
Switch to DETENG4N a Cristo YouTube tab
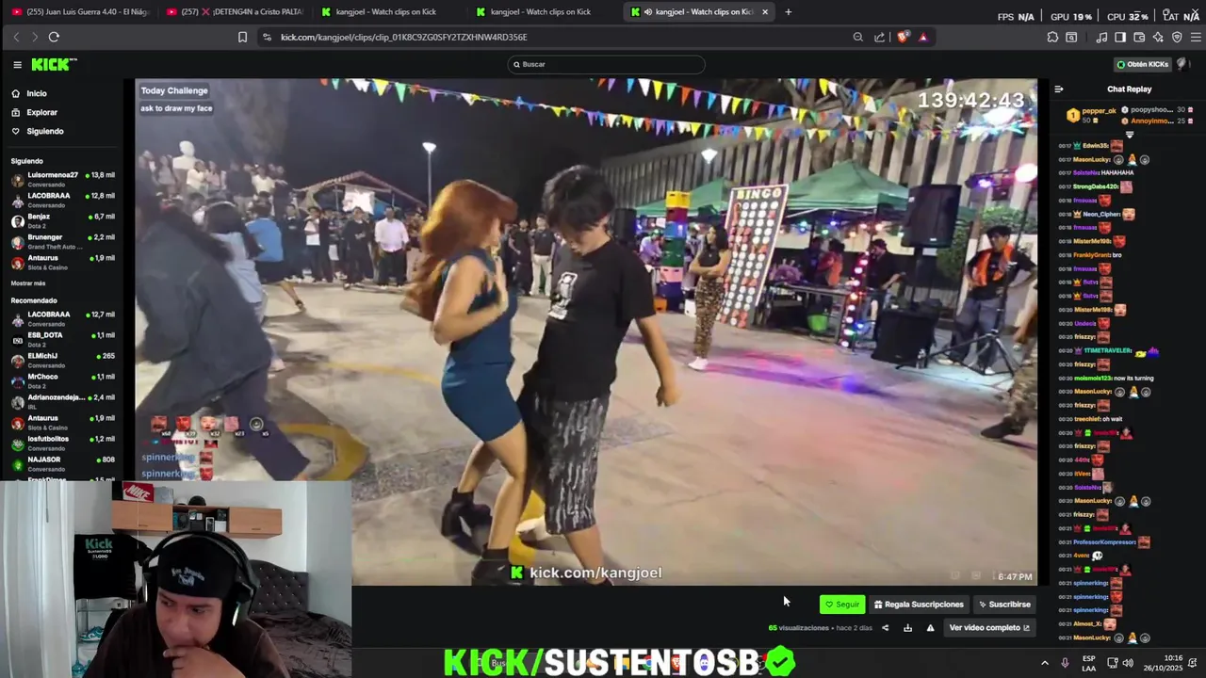[235, 11]
